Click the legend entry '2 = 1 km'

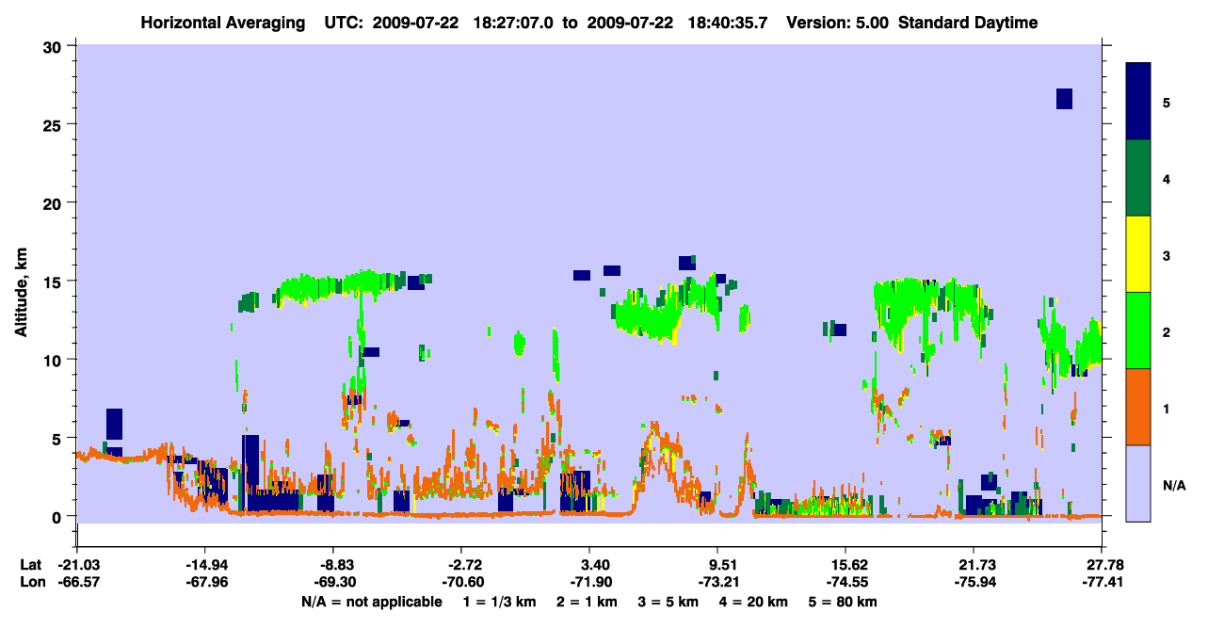(589, 602)
